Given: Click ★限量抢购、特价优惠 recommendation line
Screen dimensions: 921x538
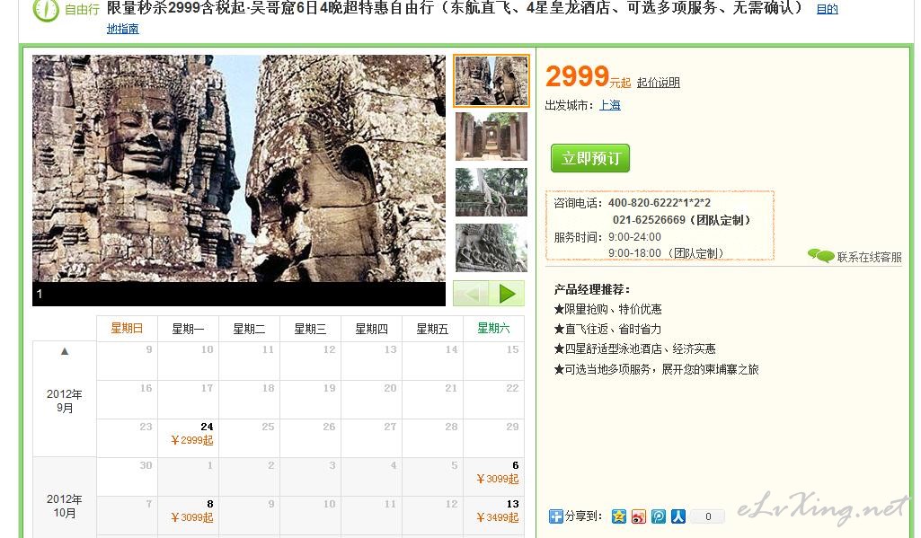Looking at the screenshot, I should [607, 309].
